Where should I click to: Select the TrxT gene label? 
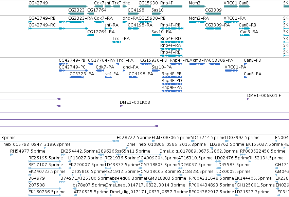(x=117, y=3)
